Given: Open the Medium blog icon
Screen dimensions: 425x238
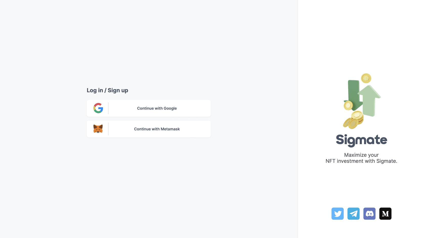Looking at the screenshot, I should click(385, 214).
